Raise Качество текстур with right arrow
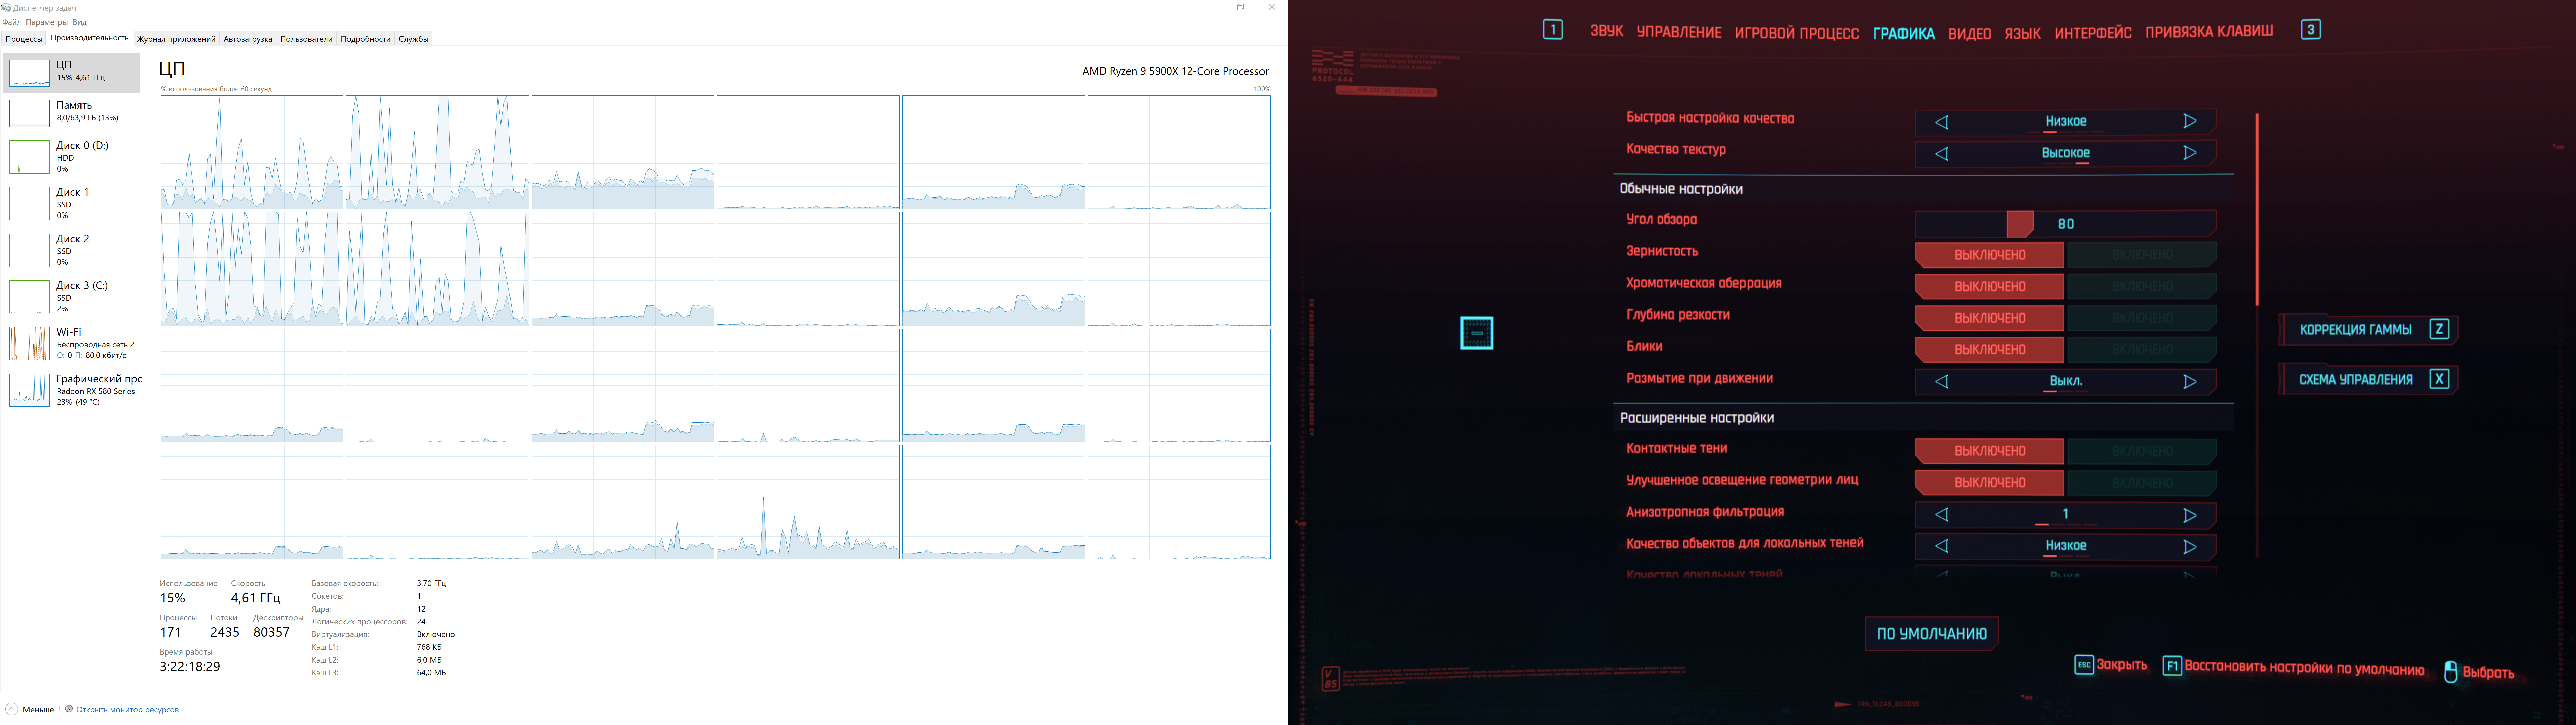The image size is (2576, 725). point(2190,153)
